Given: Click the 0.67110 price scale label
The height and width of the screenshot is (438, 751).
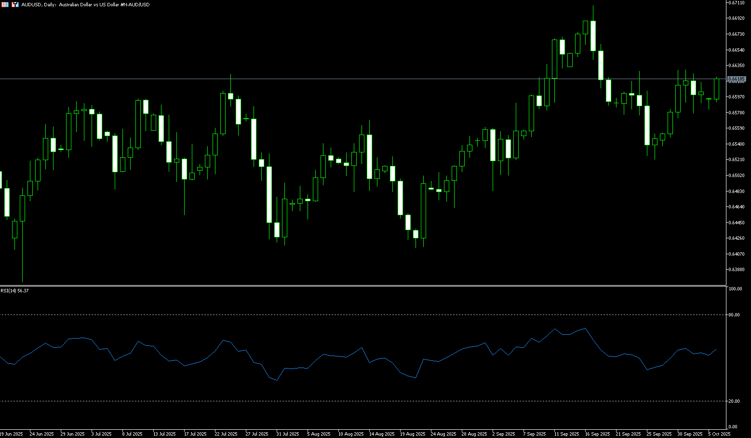Looking at the screenshot, I should click(x=736, y=3).
